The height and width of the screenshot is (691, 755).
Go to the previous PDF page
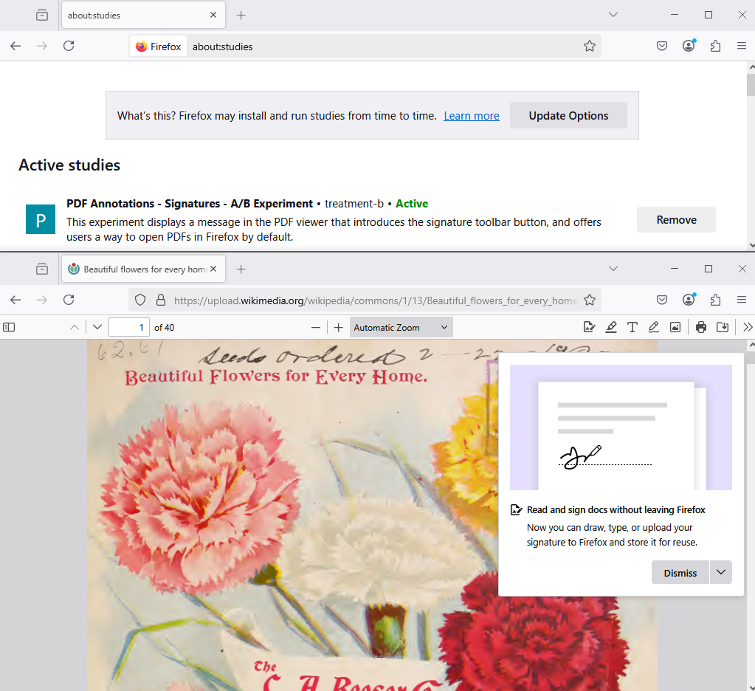point(74,328)
